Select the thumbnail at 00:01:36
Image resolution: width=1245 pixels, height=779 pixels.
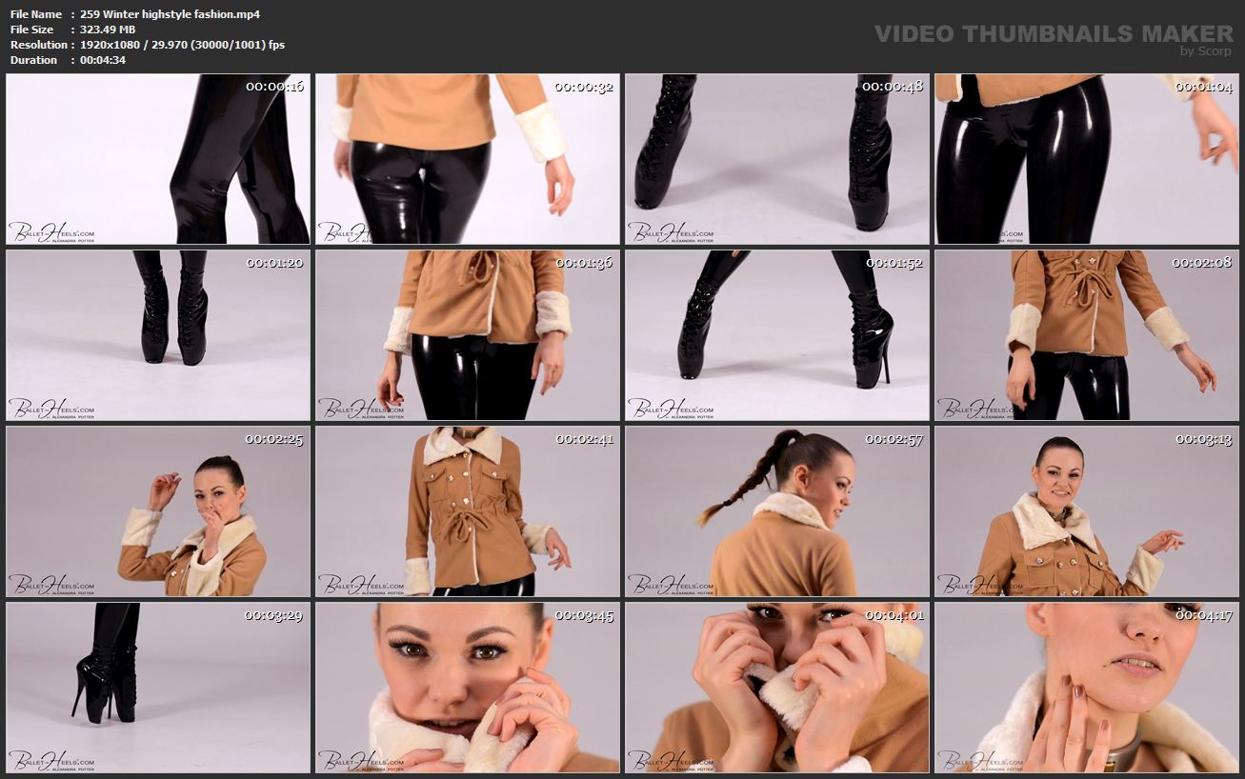pos(468,335)
